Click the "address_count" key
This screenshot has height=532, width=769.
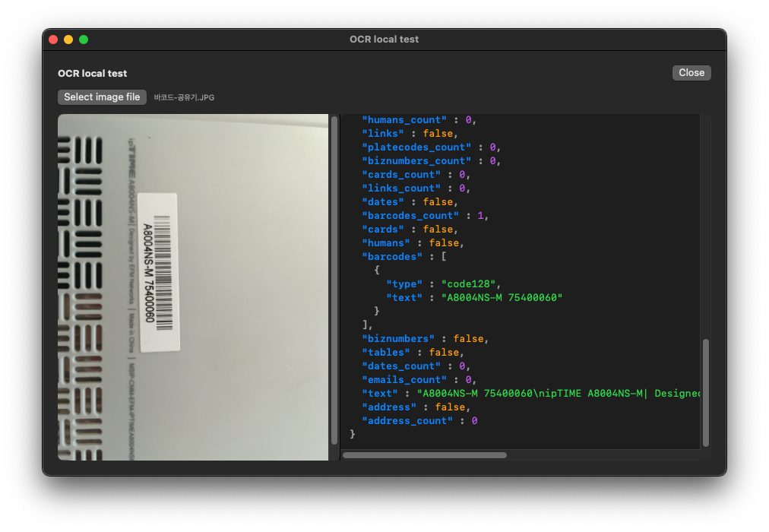(x=407, y=421)
